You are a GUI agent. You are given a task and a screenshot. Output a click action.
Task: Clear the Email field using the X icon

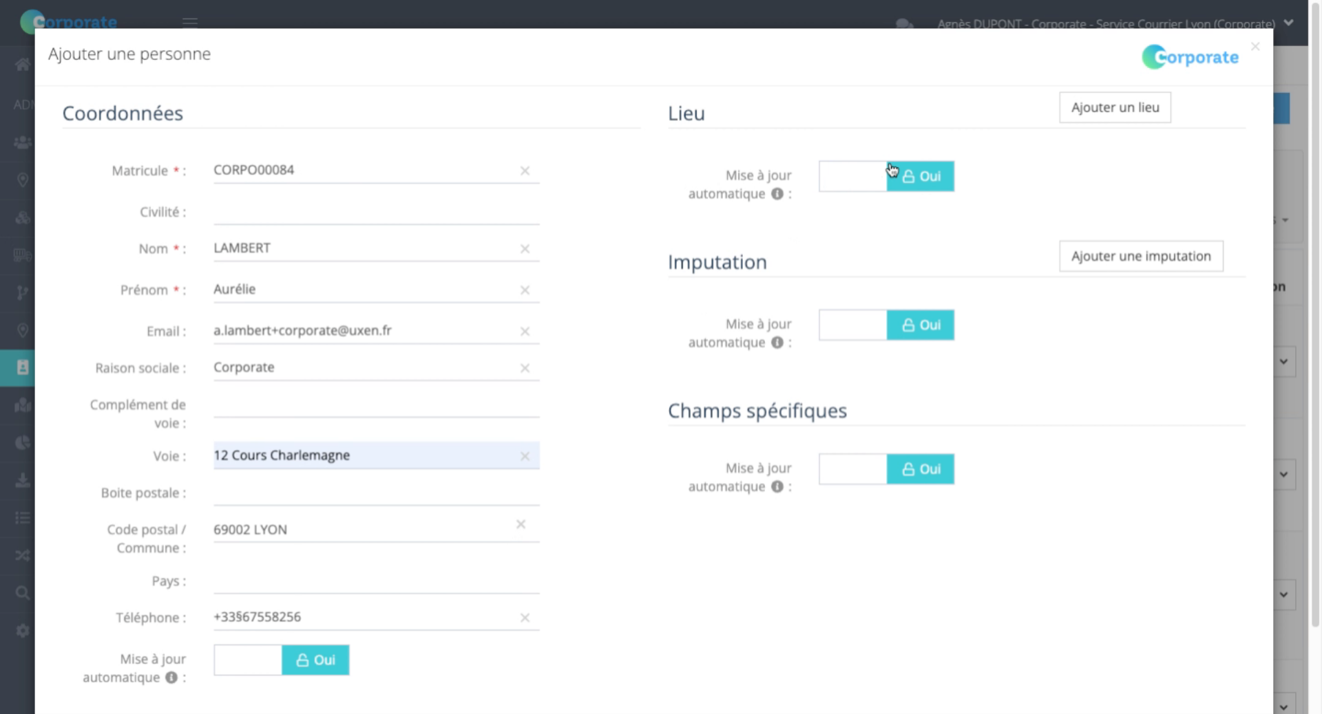[x=525, y=332]
